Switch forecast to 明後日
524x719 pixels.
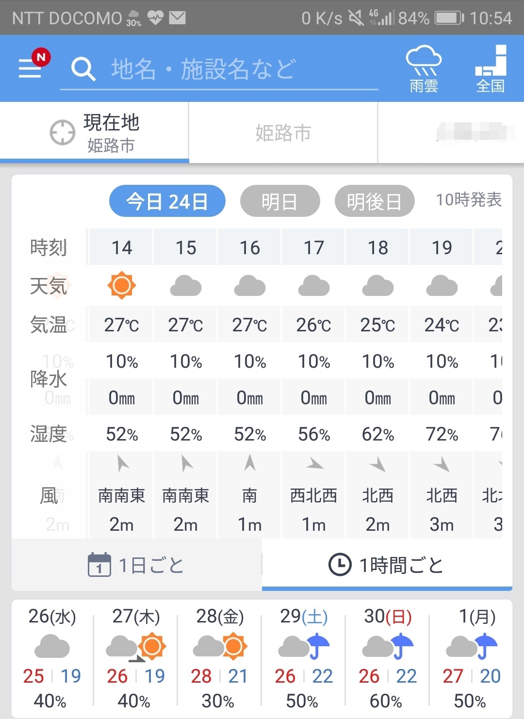[374, 201]
